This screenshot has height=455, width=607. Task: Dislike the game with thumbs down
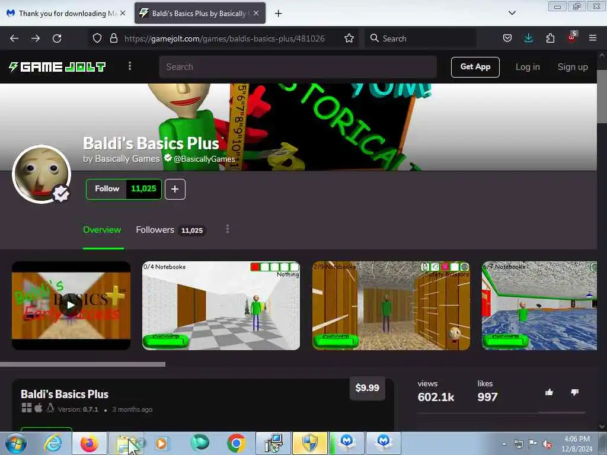click(574, 392)
